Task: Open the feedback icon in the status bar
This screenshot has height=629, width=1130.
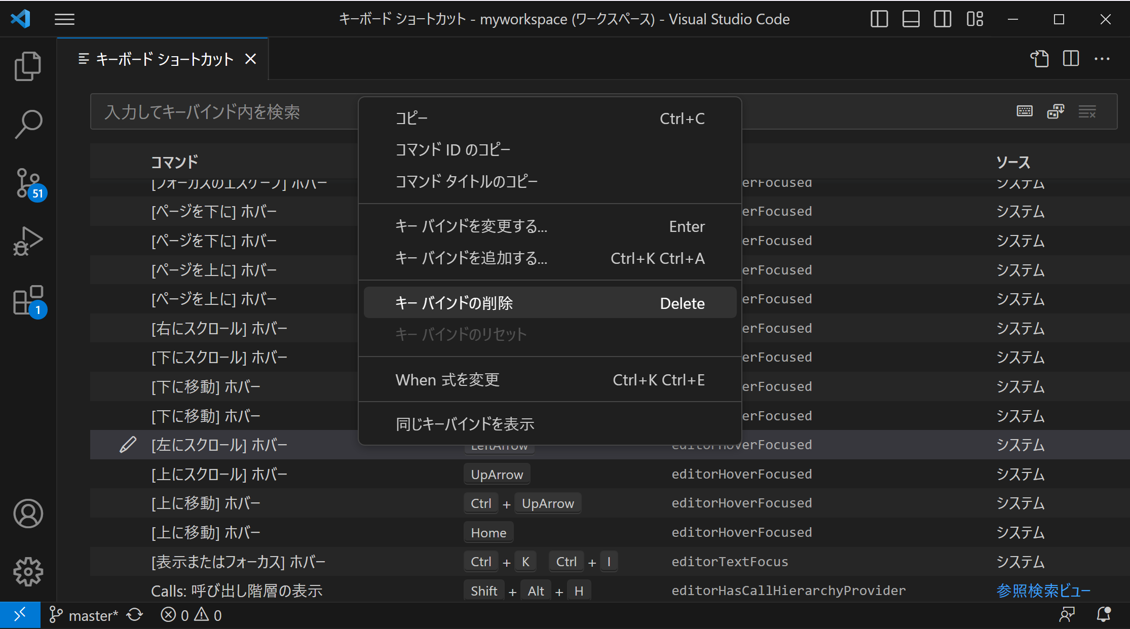Action: click(x=1067, y=615)
